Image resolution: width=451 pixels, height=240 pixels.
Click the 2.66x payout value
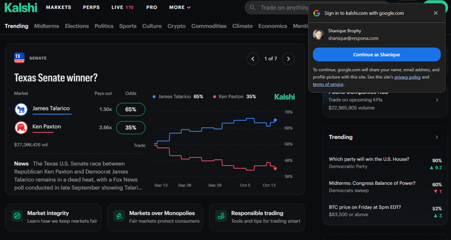[x=105, y=128]
